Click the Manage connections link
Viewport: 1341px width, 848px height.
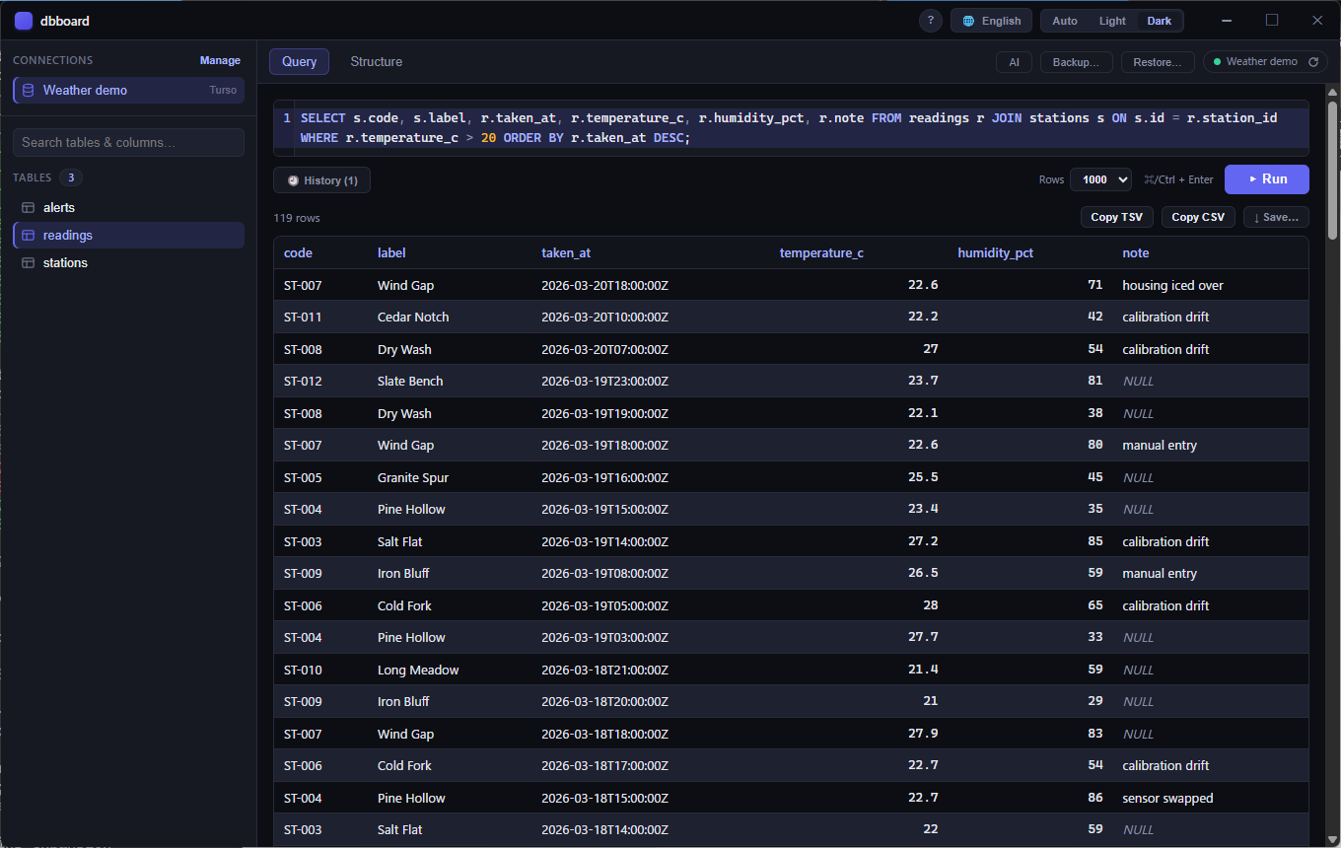220,60
